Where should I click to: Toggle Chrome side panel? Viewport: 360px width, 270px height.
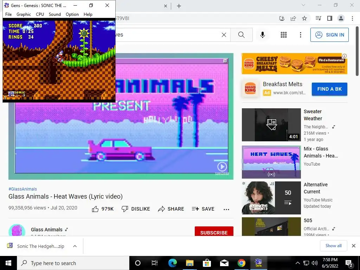[330, 18]
